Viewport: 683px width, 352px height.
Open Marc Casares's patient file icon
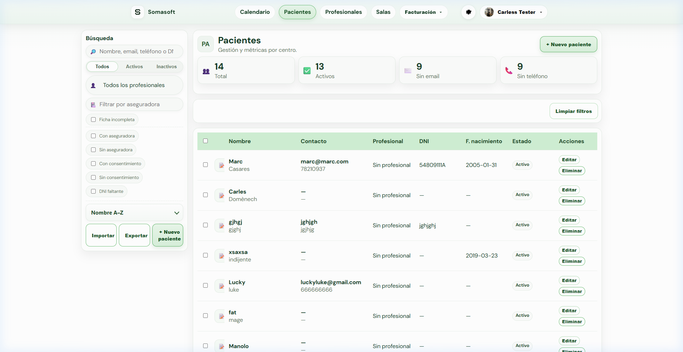coord(221,165)
